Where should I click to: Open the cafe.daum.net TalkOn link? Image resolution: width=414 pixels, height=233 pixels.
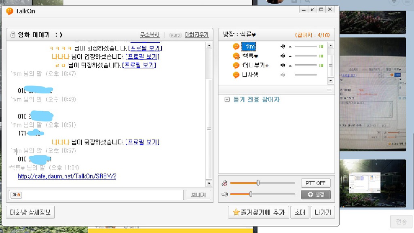point(67,176)
